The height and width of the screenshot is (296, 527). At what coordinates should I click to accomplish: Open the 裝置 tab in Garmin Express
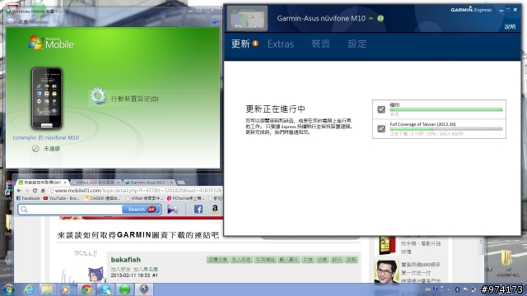pos(320,44)
